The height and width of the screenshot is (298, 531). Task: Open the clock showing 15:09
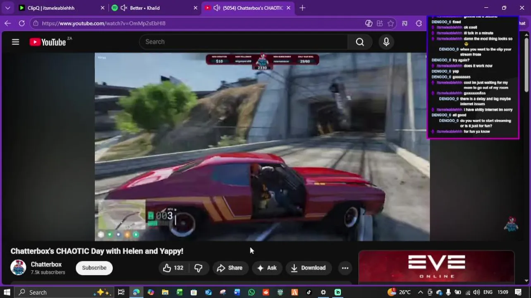click(503, 292)
